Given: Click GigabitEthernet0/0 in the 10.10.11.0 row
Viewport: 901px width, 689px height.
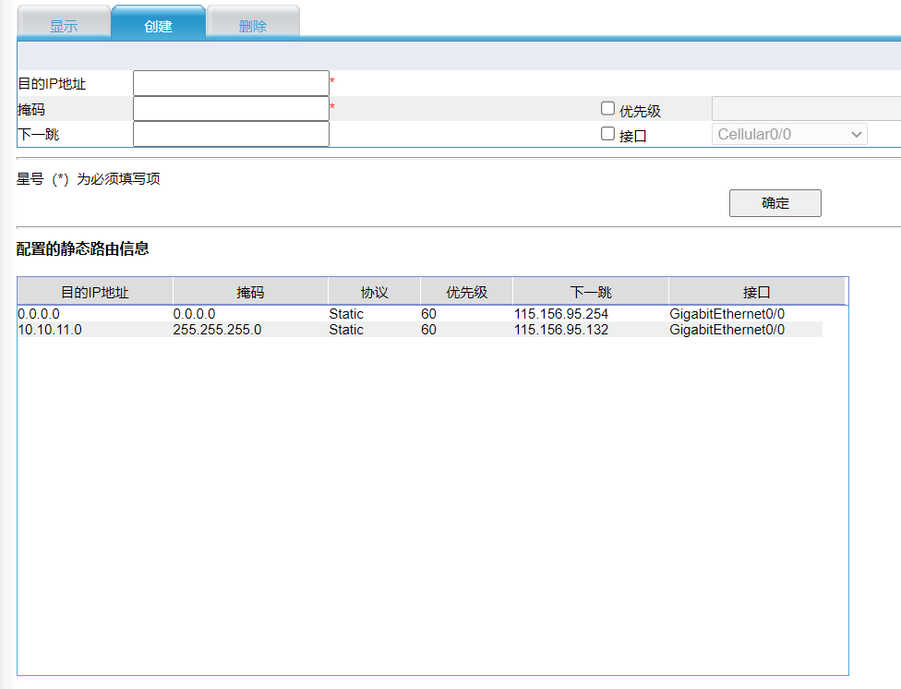Looking at the screenshot, I should click(x=727, y=330).
